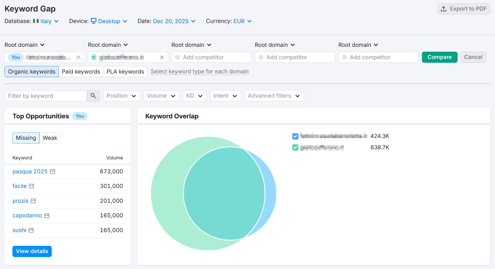
Task: Open the facile keyword link
Action: click(19, 186)
